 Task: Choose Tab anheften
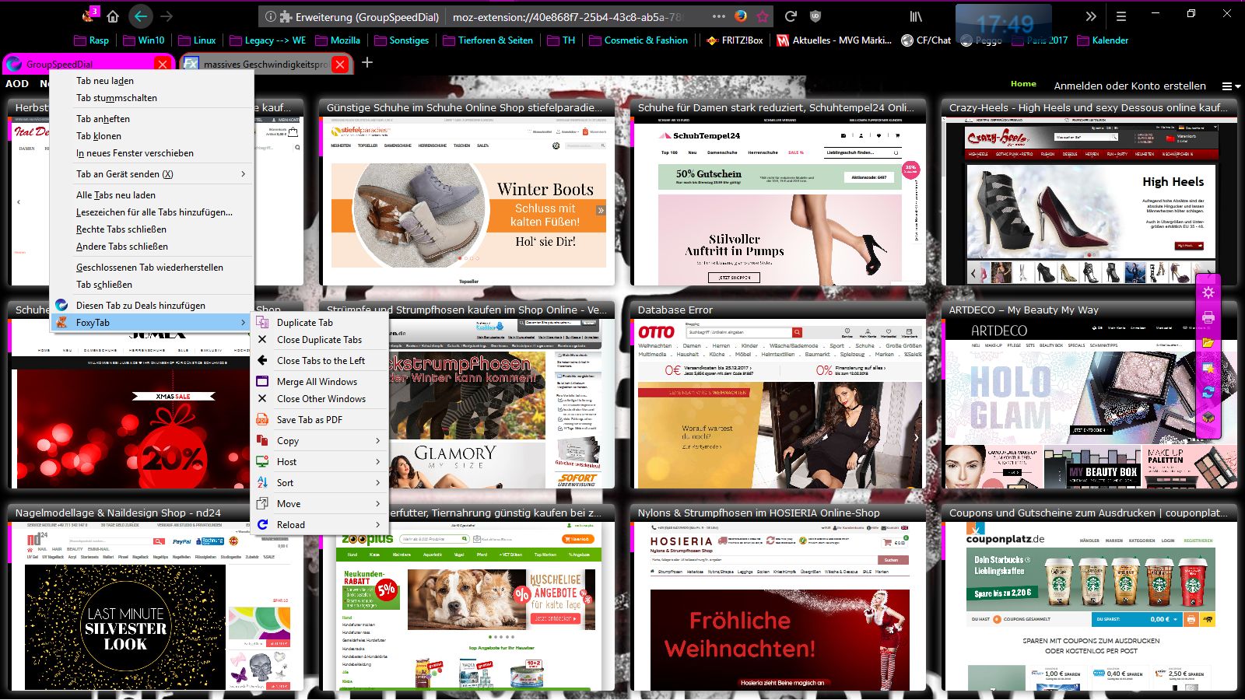[x=152, y=118]
